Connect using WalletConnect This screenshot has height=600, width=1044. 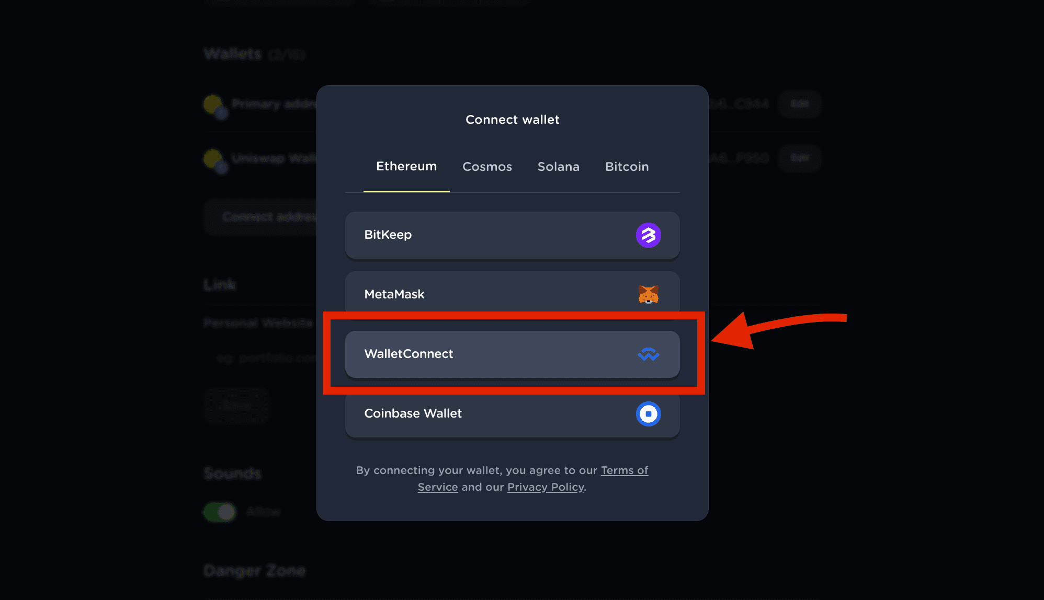click(513, 354)
